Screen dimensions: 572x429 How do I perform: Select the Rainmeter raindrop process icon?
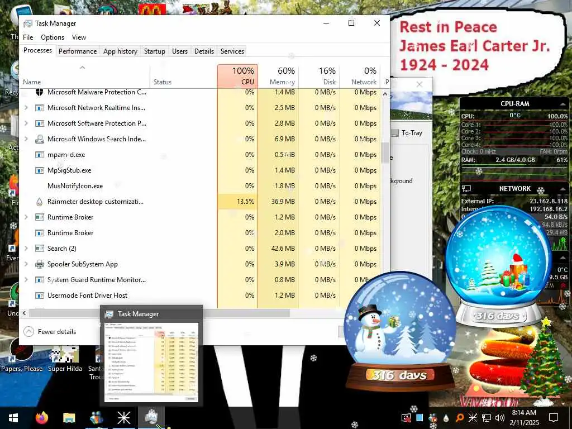[x=40, y=202]
